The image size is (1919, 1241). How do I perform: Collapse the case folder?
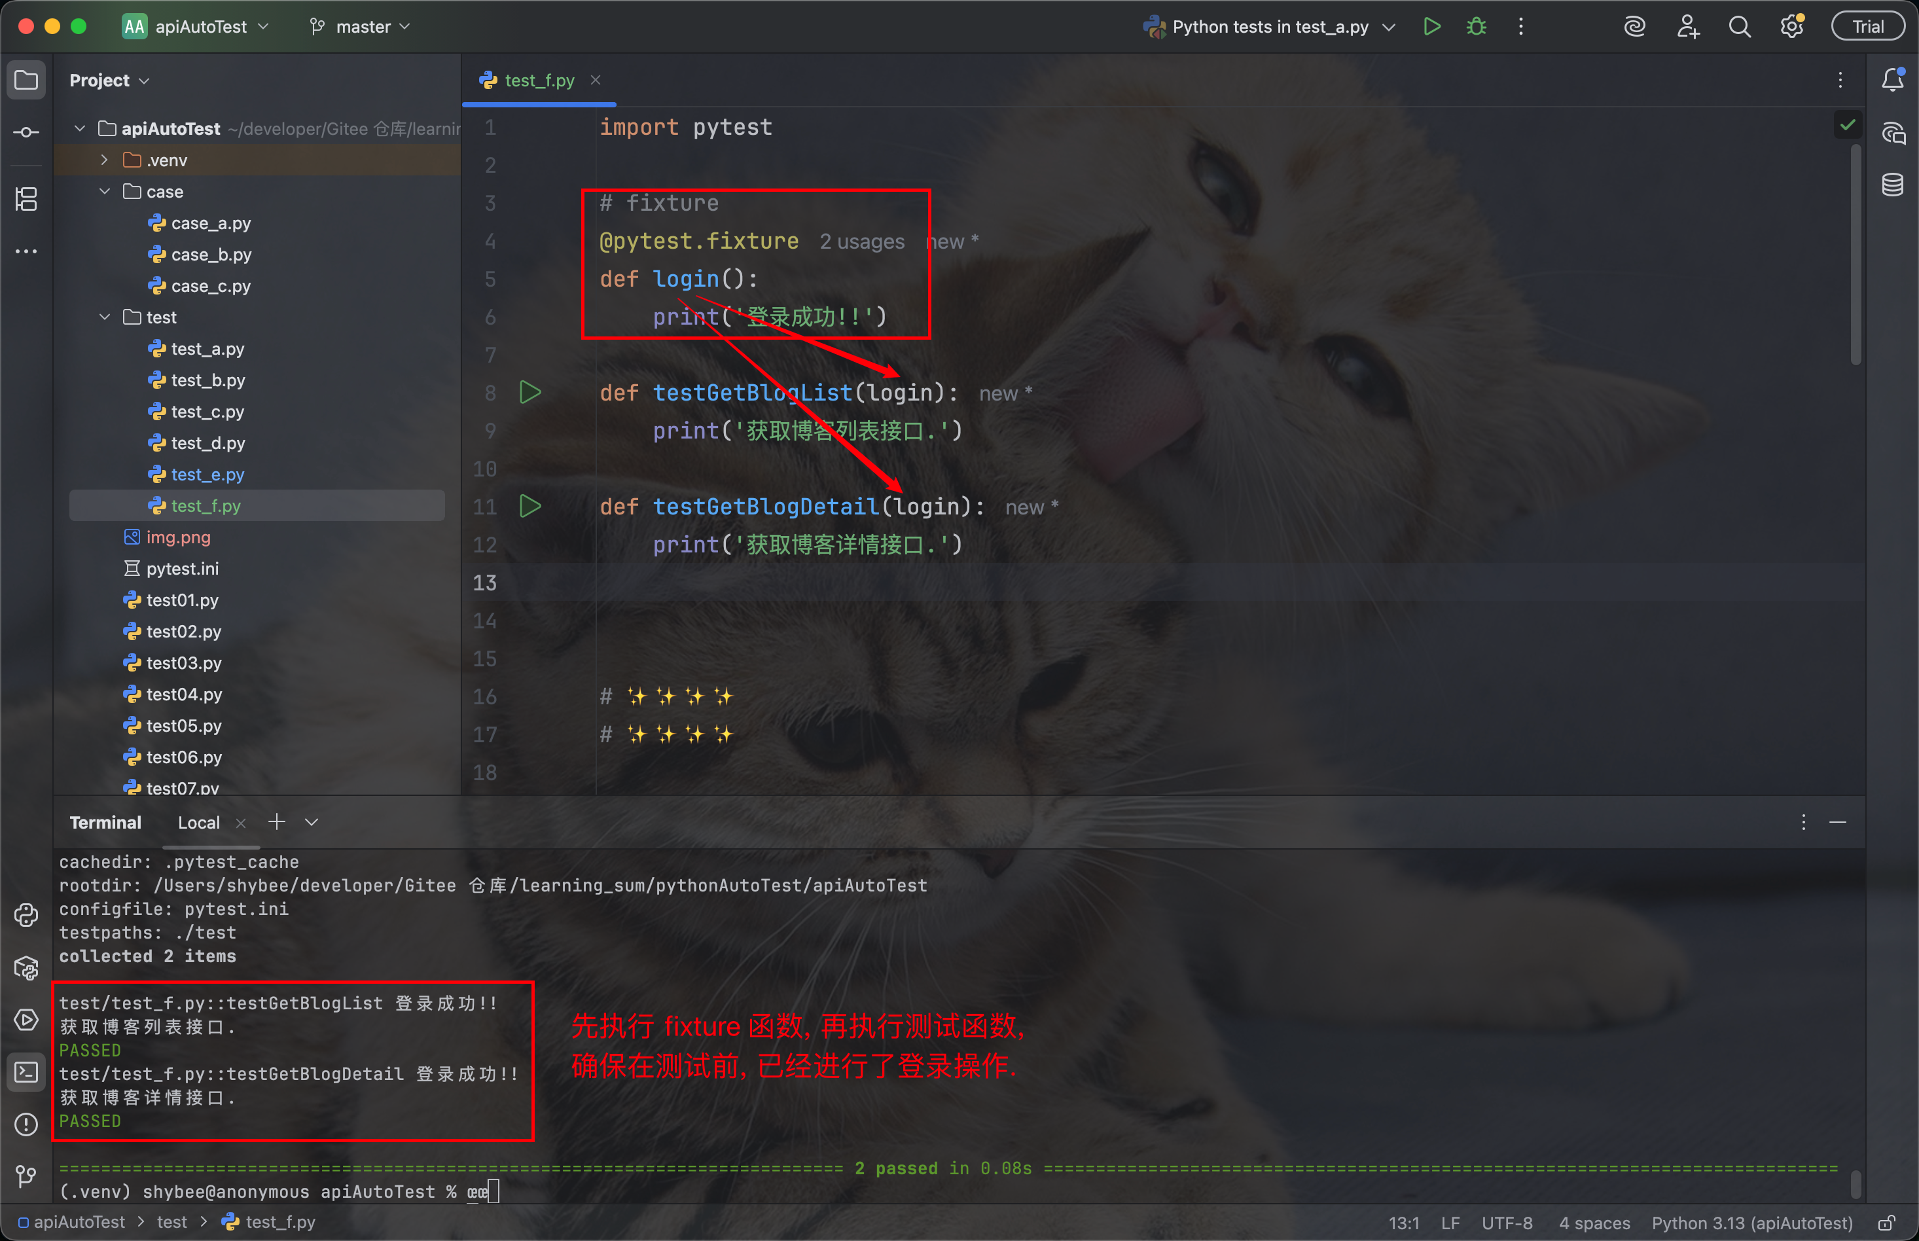[x=104, y=192]
